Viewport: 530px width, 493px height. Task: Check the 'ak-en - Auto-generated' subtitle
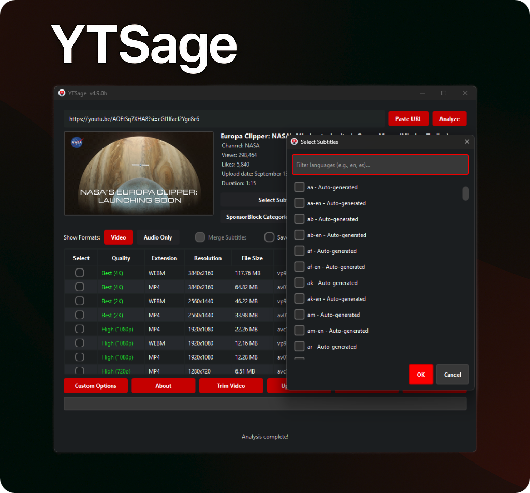pos(299,298)
